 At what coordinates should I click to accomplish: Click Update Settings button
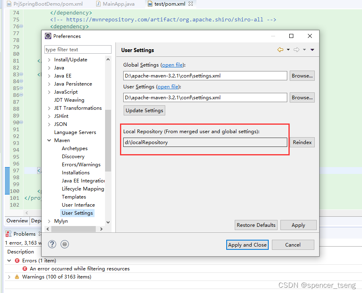coord(144,110)
